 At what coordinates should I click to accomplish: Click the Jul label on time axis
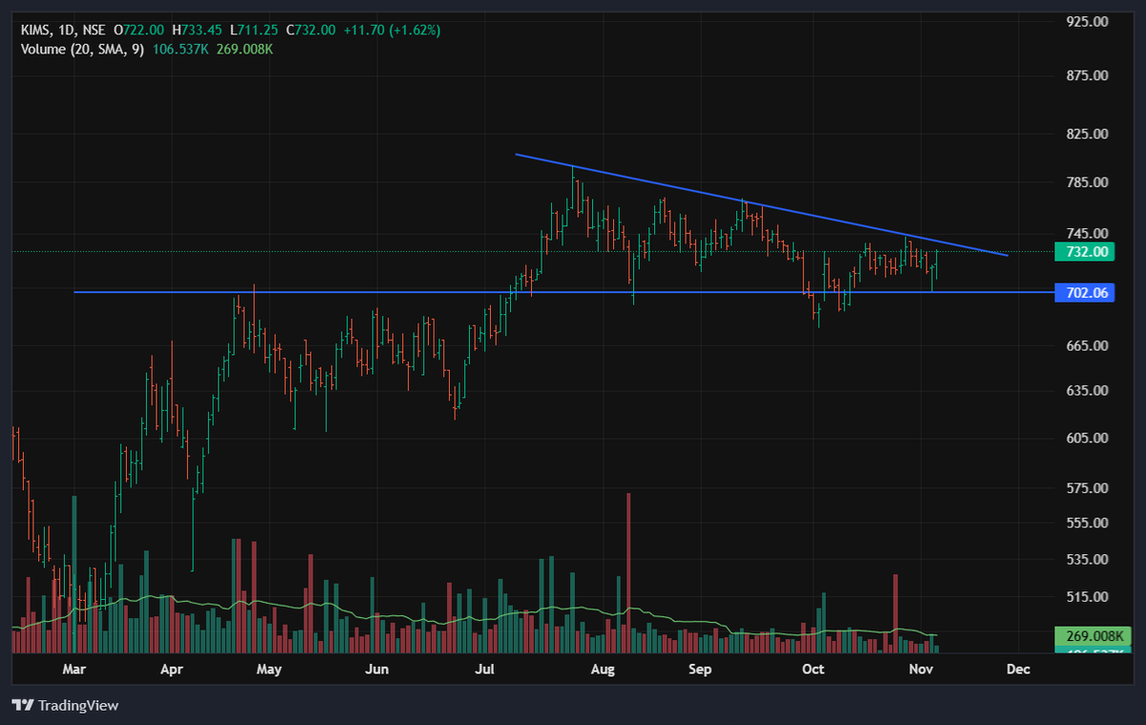(487, 670)
